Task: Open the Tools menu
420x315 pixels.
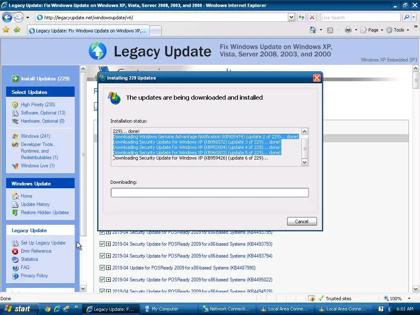Action: (x=398, y=30)
